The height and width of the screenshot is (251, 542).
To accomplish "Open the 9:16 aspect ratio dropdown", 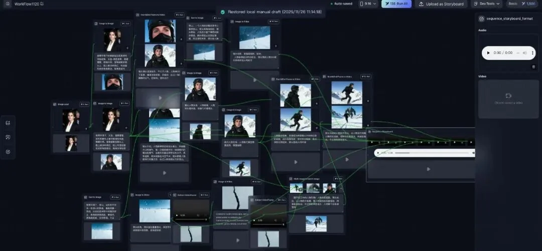I will point(367,4).
